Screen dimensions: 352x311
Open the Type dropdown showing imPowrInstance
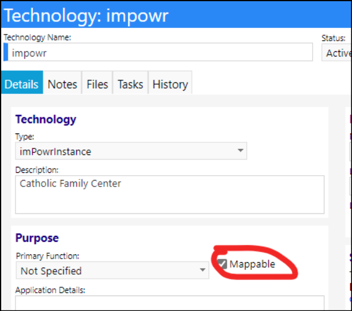131,151
